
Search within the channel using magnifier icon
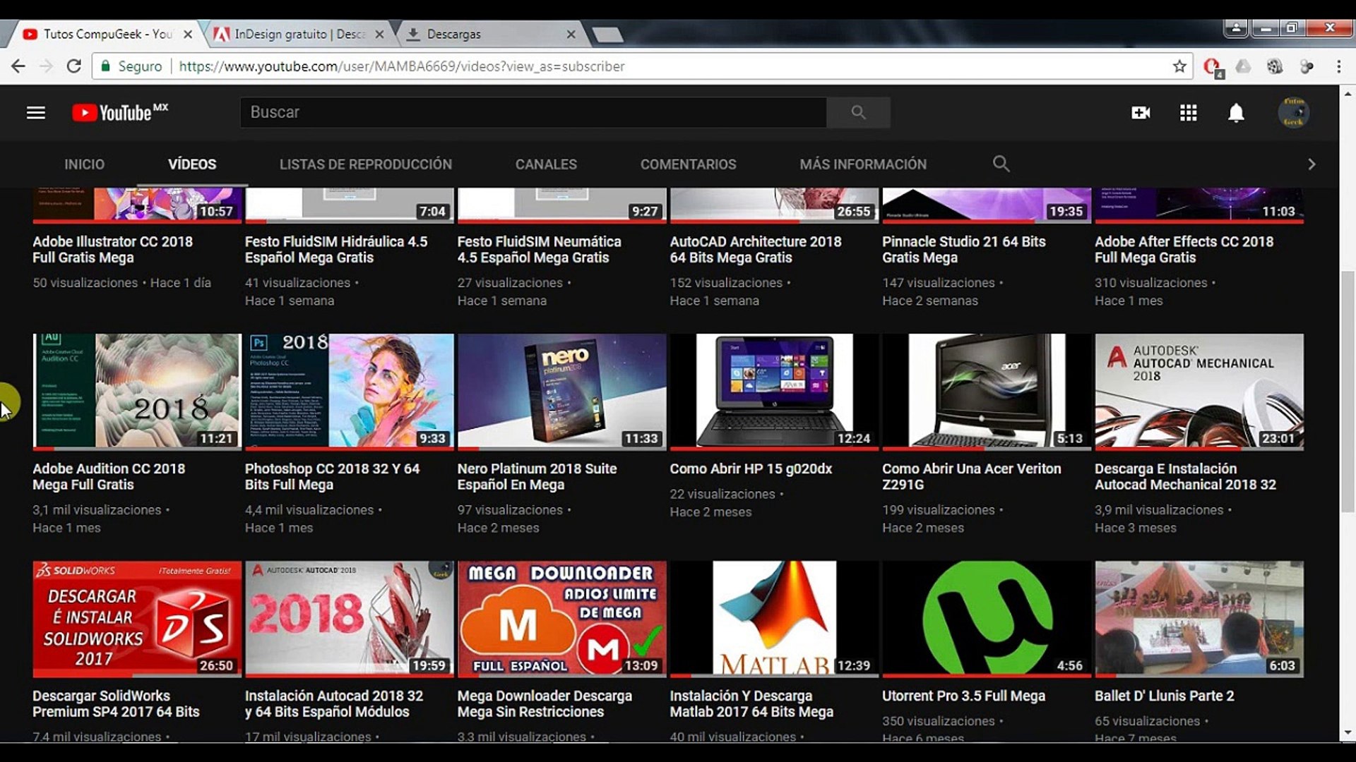pyautogui.click(x=1001, y=164)
